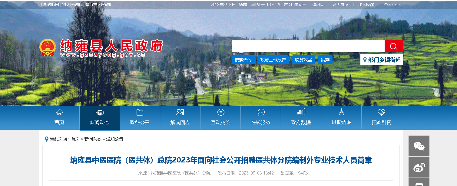Select hot keyword 脱贫攻坚

click(x=303, y=60)
